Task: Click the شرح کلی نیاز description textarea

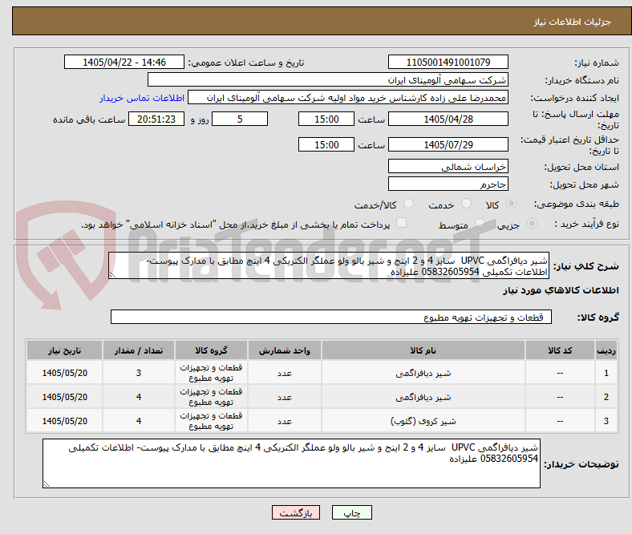Action: pos(329,265)
